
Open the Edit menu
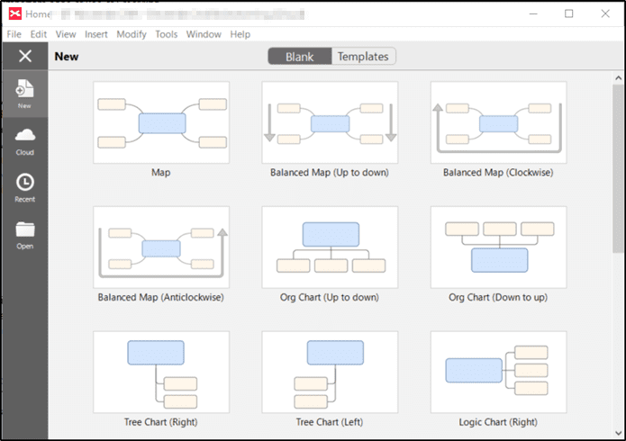pyautogui.click(x=39, y=34)
